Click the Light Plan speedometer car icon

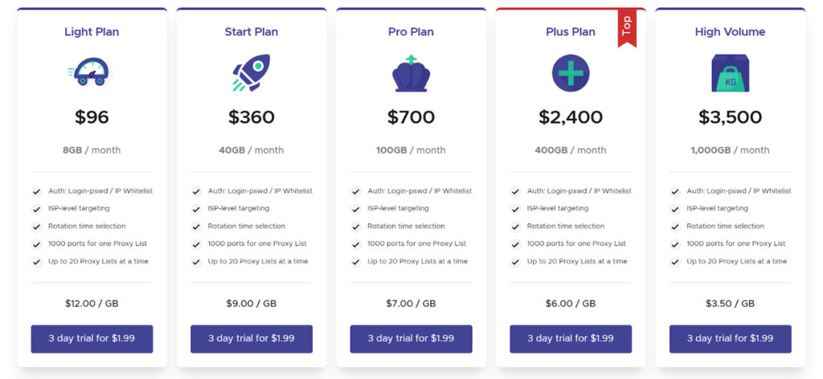click(x=89, y=72)
